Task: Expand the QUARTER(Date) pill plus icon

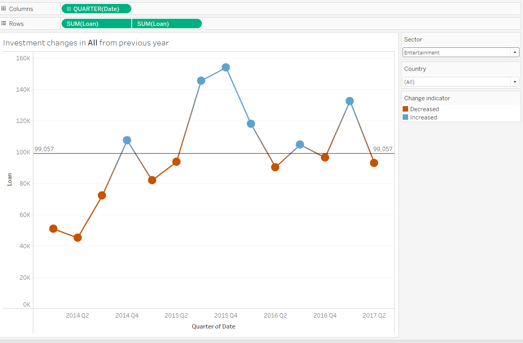Action: 69,9
